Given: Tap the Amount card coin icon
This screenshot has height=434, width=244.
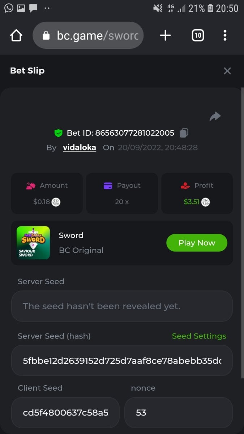Looking at the screenshot, I should [x=56, y=202].
